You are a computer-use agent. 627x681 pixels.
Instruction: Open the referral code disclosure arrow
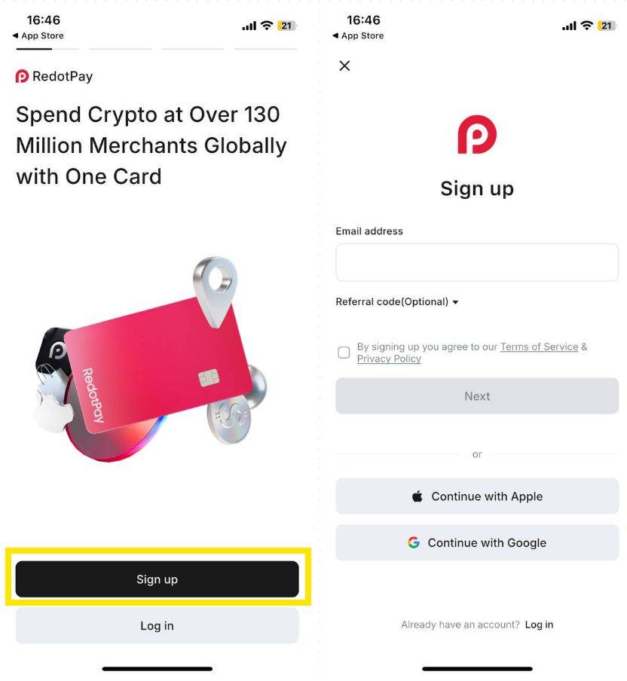pyautogui.click(x=455, y=301)
